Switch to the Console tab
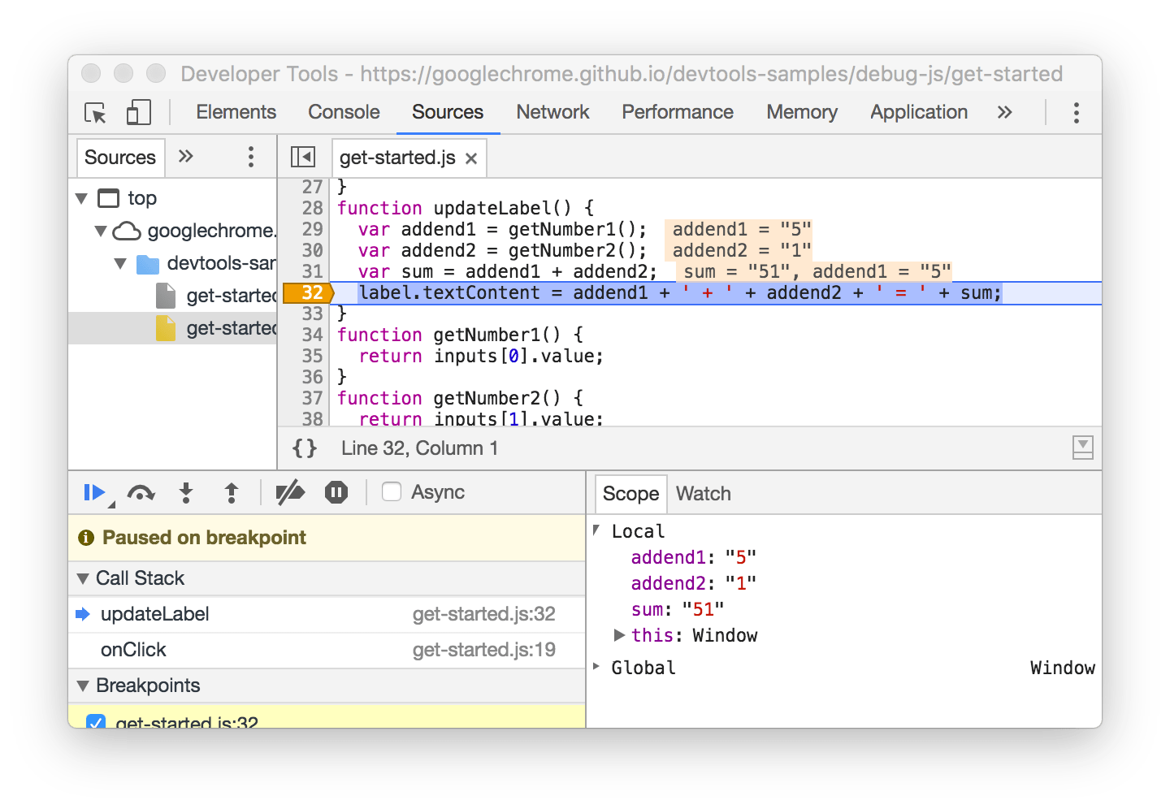Image resolution: width=1170 pixels, height=809 pixels. coord(344,112)
